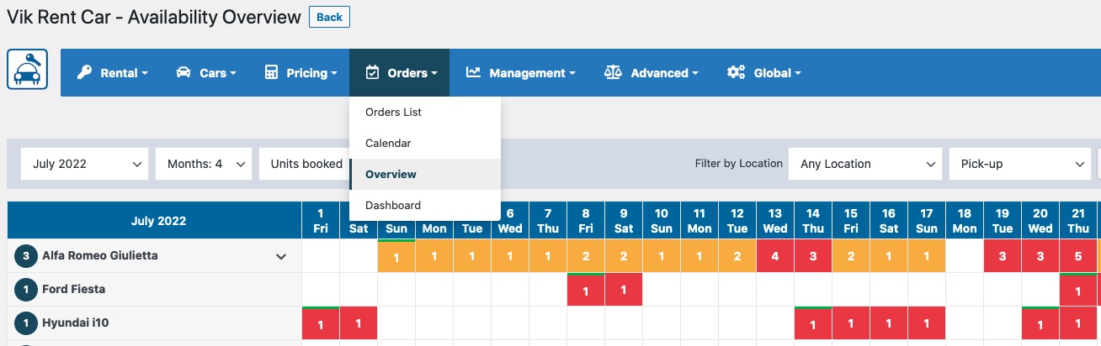1101x346 pixels.
Task: Open the Global menu
Action: (764, 73)
